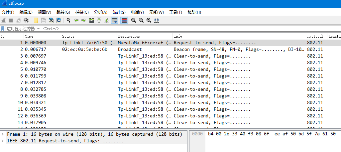
Task: Open the 捕获(C) menu
Action: (x=82, y=12)
